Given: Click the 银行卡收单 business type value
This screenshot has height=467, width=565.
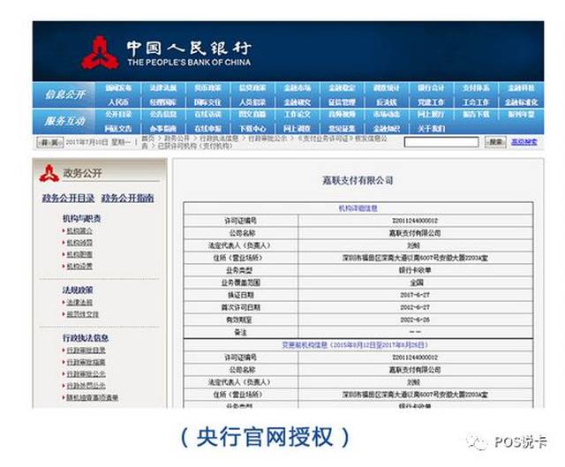Looking at the screenshot, I should tap(415, 270).
